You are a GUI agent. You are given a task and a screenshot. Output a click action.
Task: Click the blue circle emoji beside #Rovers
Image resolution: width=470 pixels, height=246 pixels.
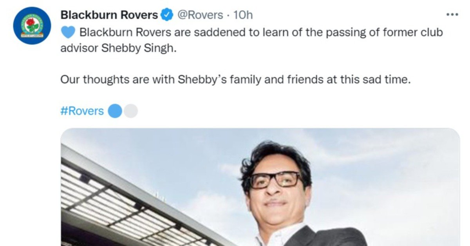point(115,111)
